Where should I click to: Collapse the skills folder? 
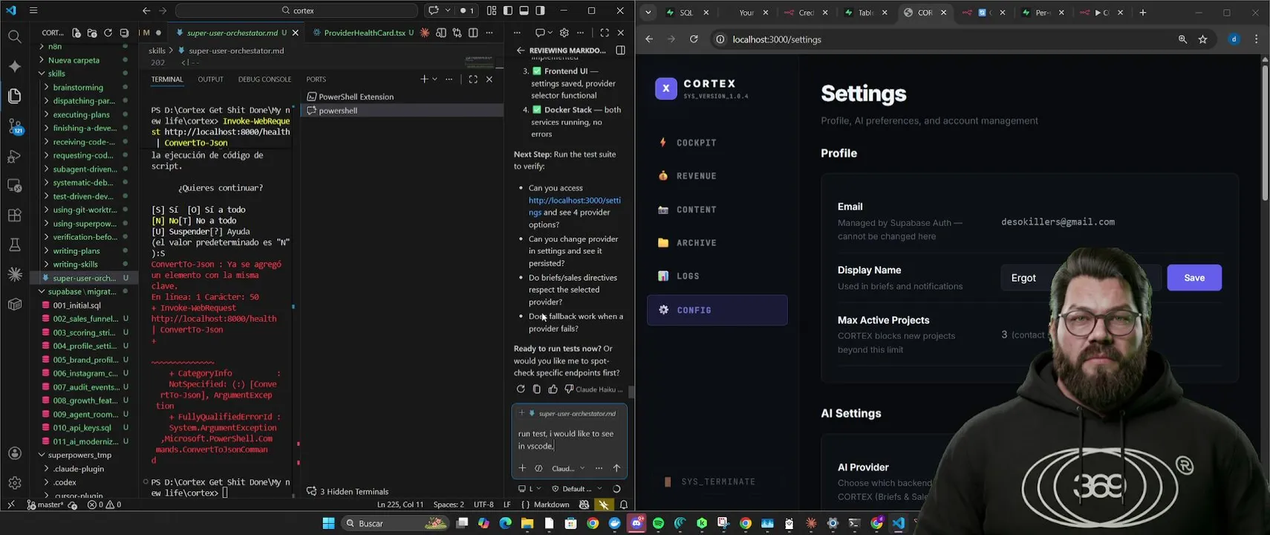point(56,74)
